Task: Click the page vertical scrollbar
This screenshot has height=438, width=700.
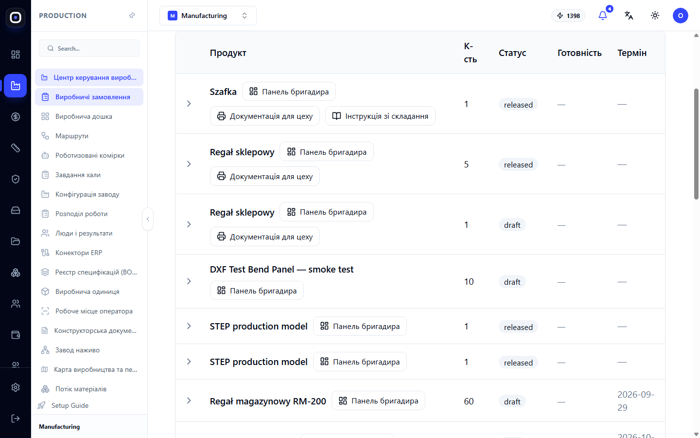Action: coord(696,144)
